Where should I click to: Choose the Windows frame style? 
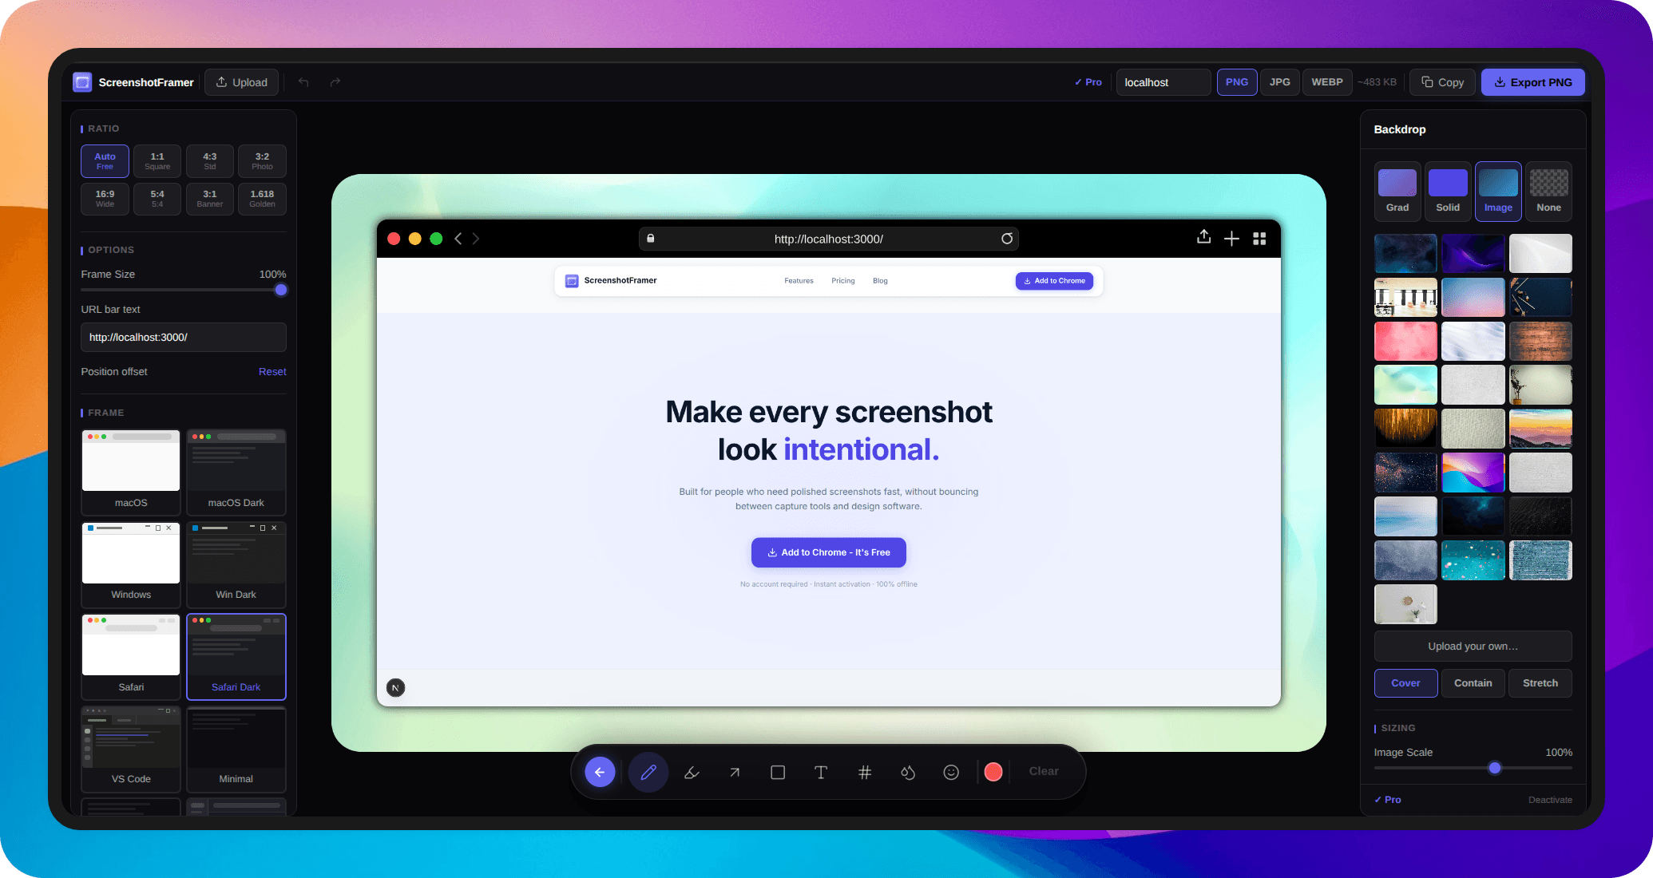click(x=131, y=564)
